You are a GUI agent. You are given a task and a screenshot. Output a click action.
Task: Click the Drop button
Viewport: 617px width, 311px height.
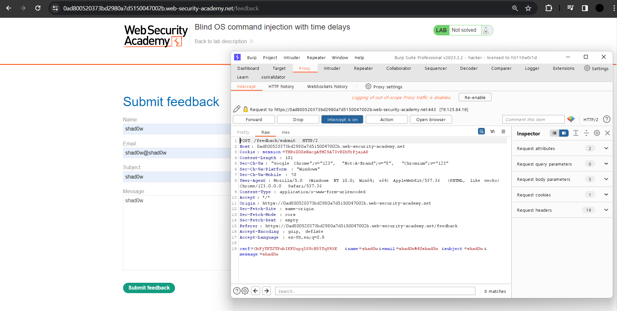[298, 119]
